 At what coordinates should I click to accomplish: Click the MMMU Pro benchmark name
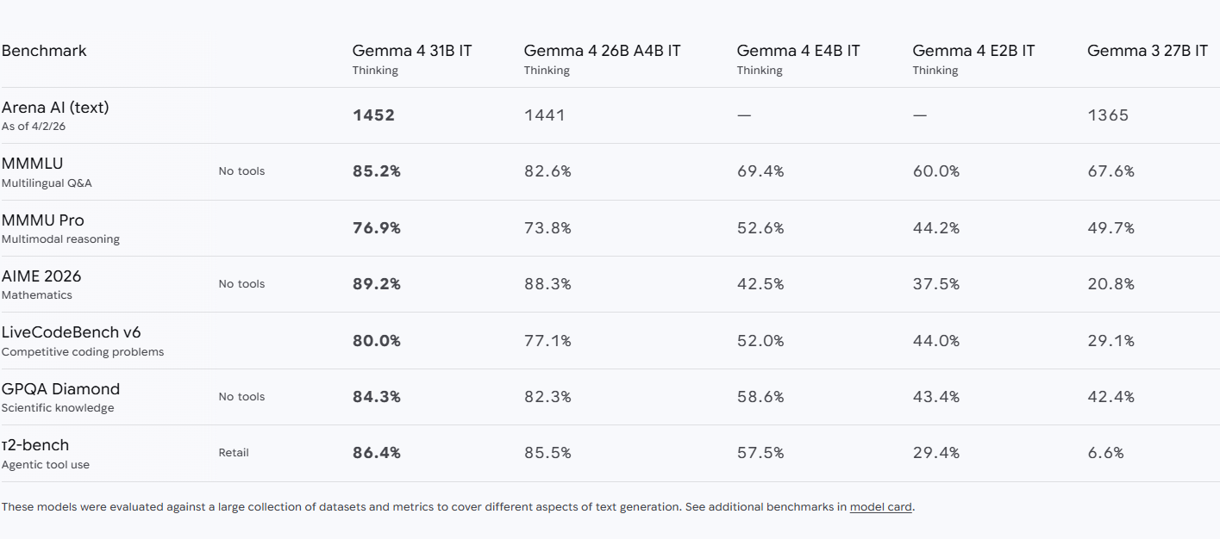(x=43, y=220)
